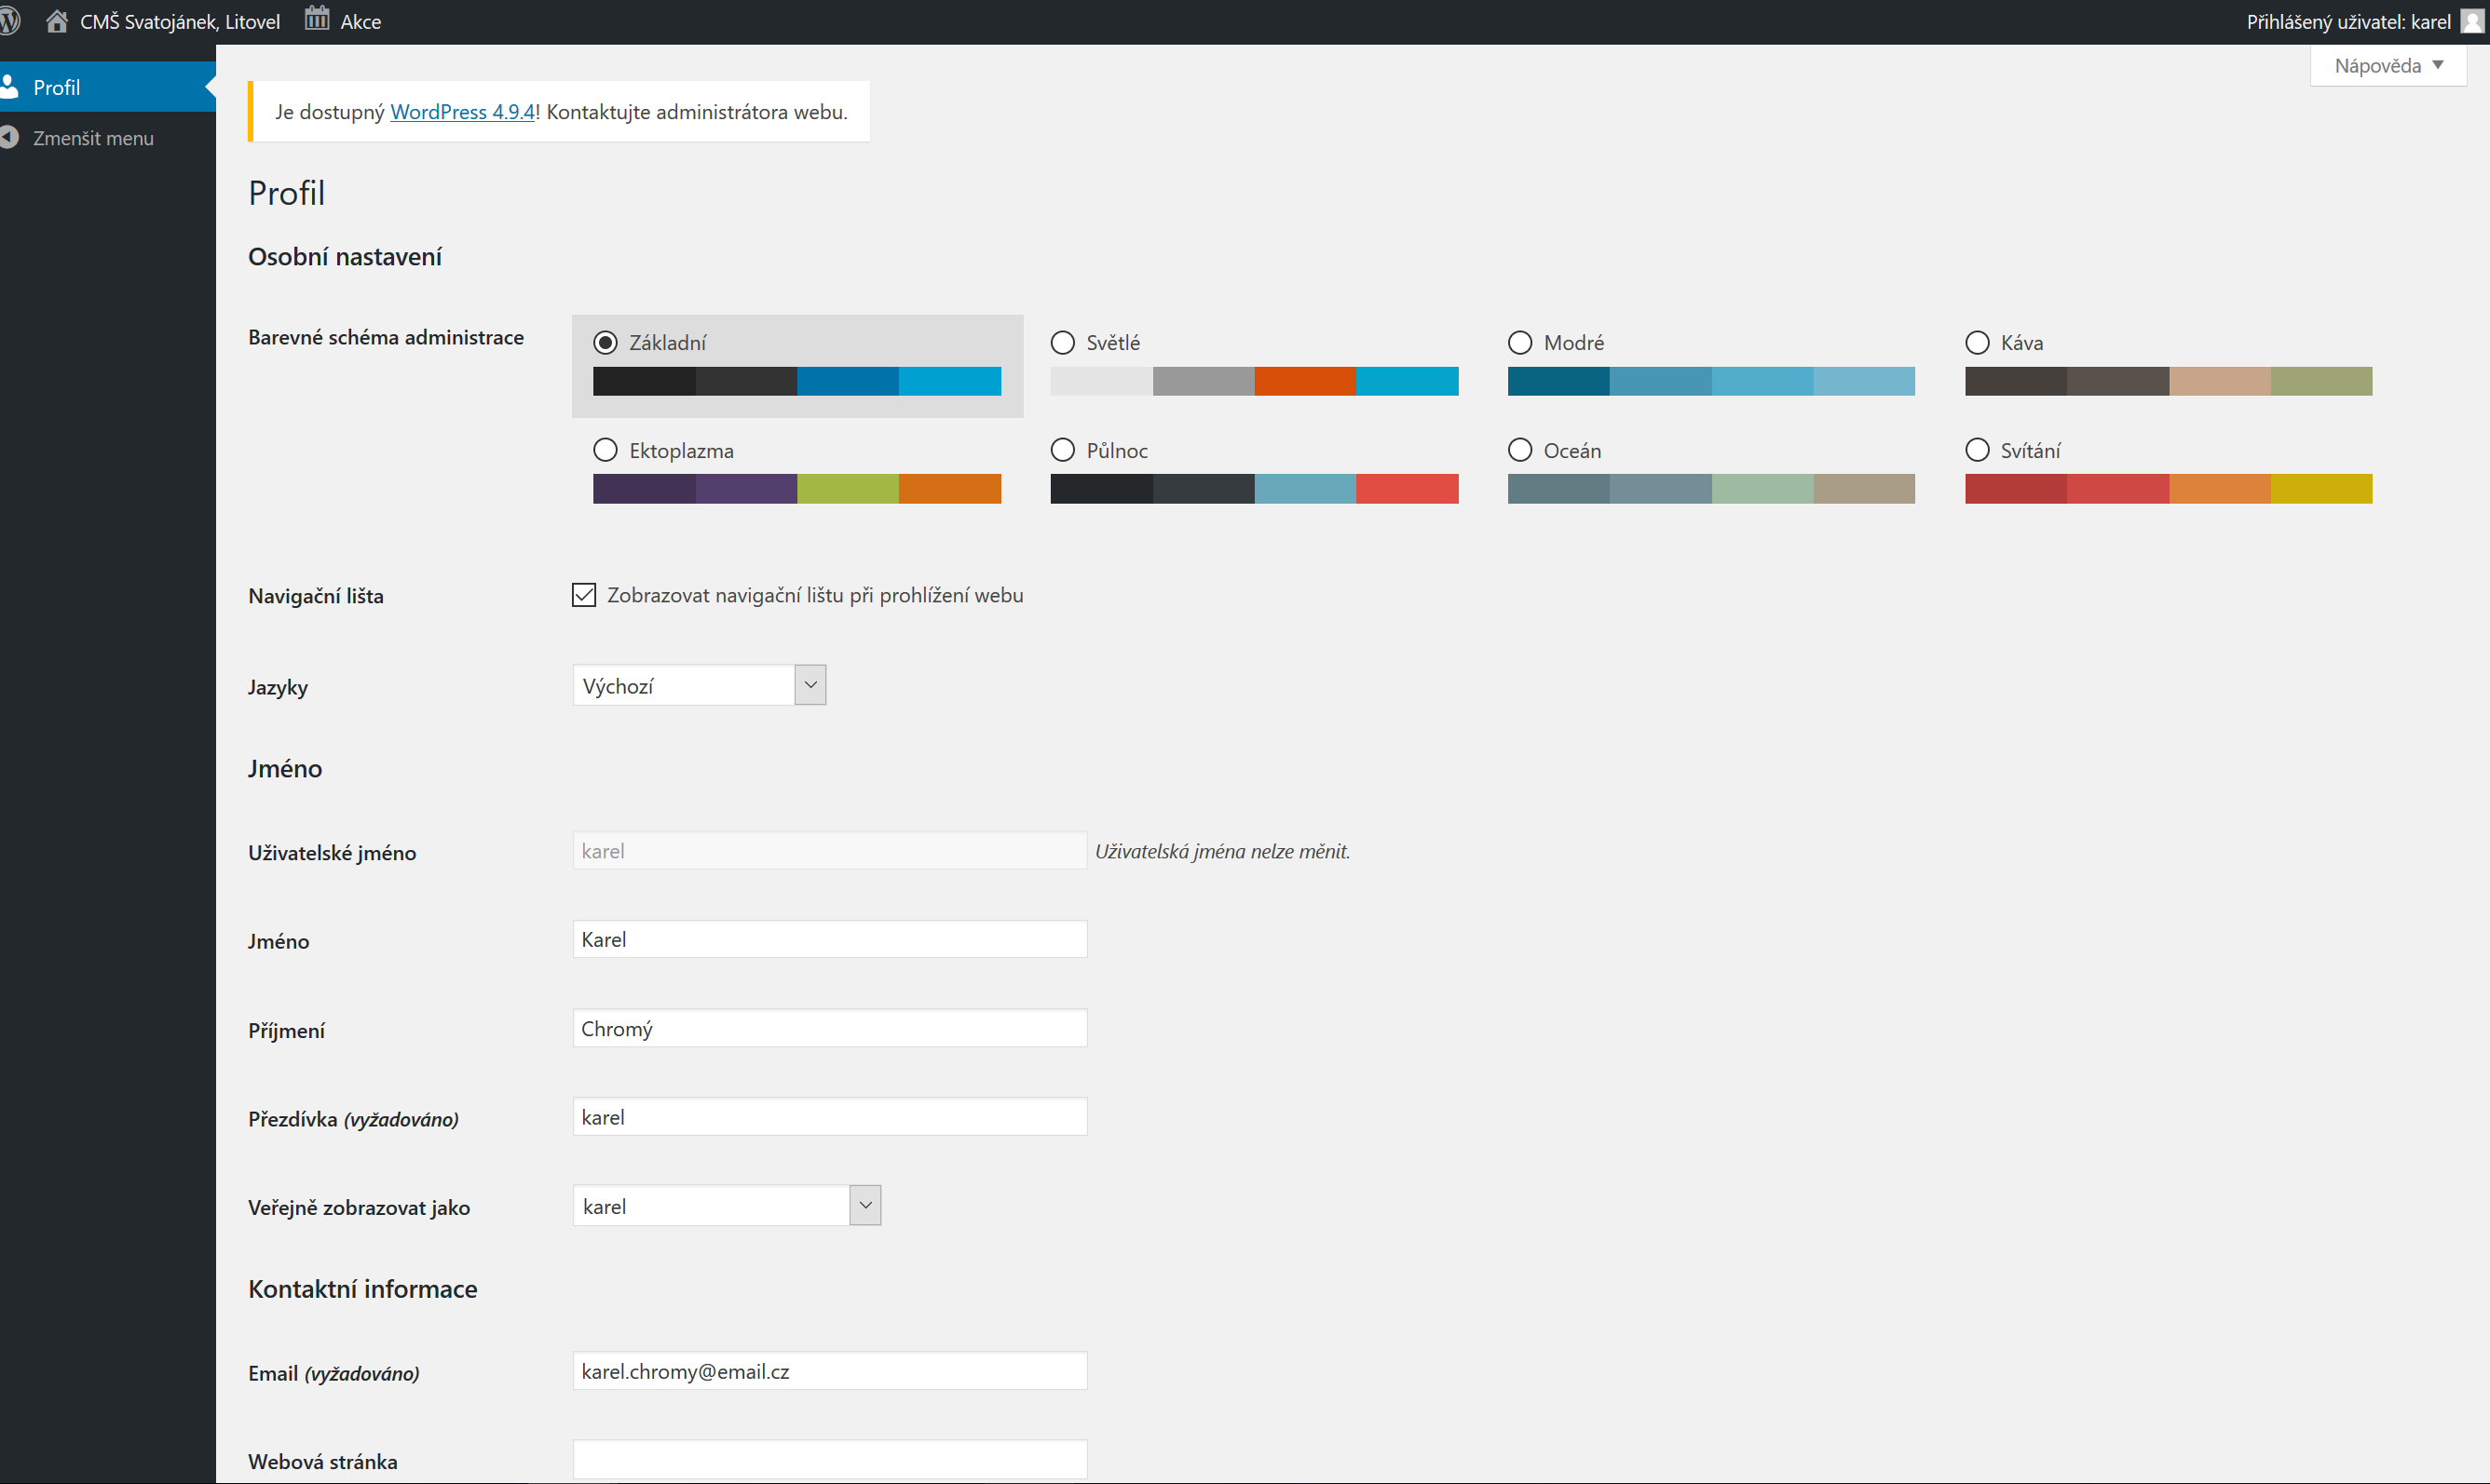
Task: Click the user avatar in the admin bar
Action: coord(2472,21)
